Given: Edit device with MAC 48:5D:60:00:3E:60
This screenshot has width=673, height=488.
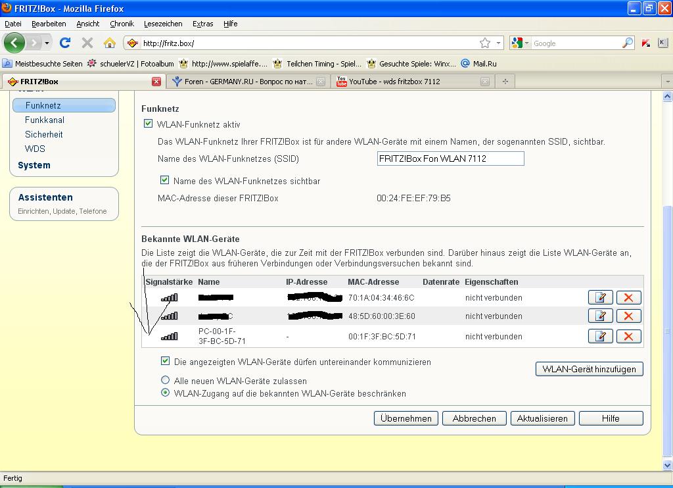Looking at the screenshot, I should pyautogui.click(x=601, y=316).
